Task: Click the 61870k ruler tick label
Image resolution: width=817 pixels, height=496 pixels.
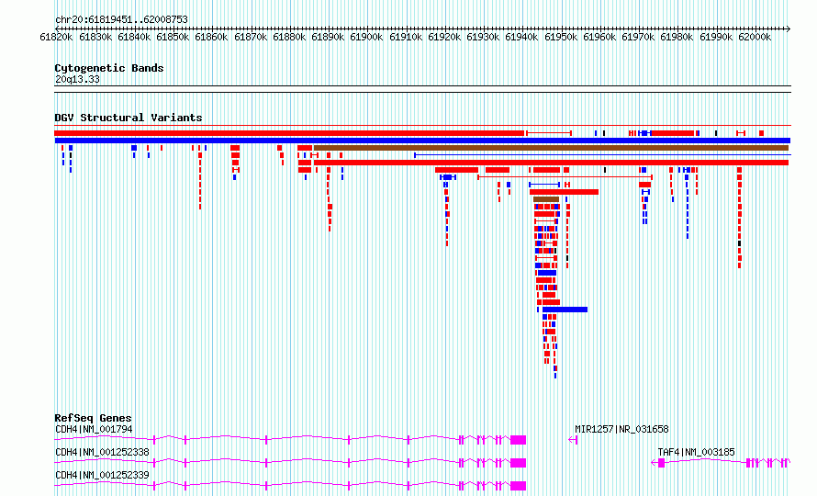Action: coord(251,37)
